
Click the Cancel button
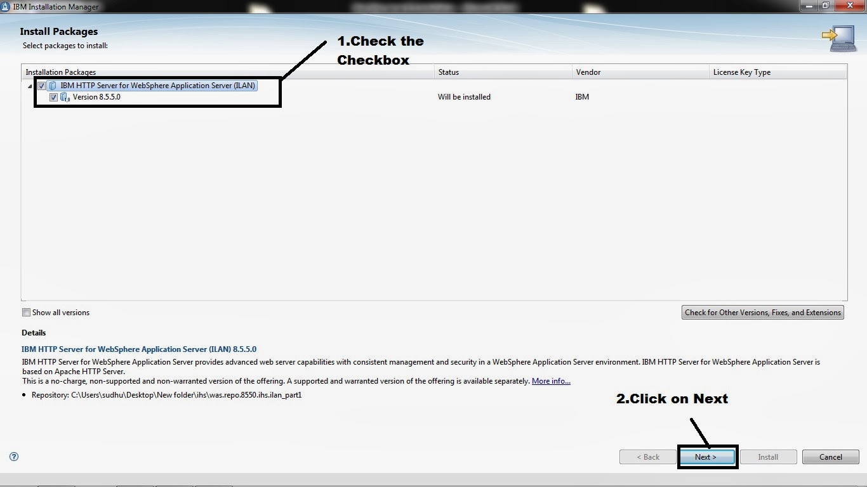click(x=830, y=457)
